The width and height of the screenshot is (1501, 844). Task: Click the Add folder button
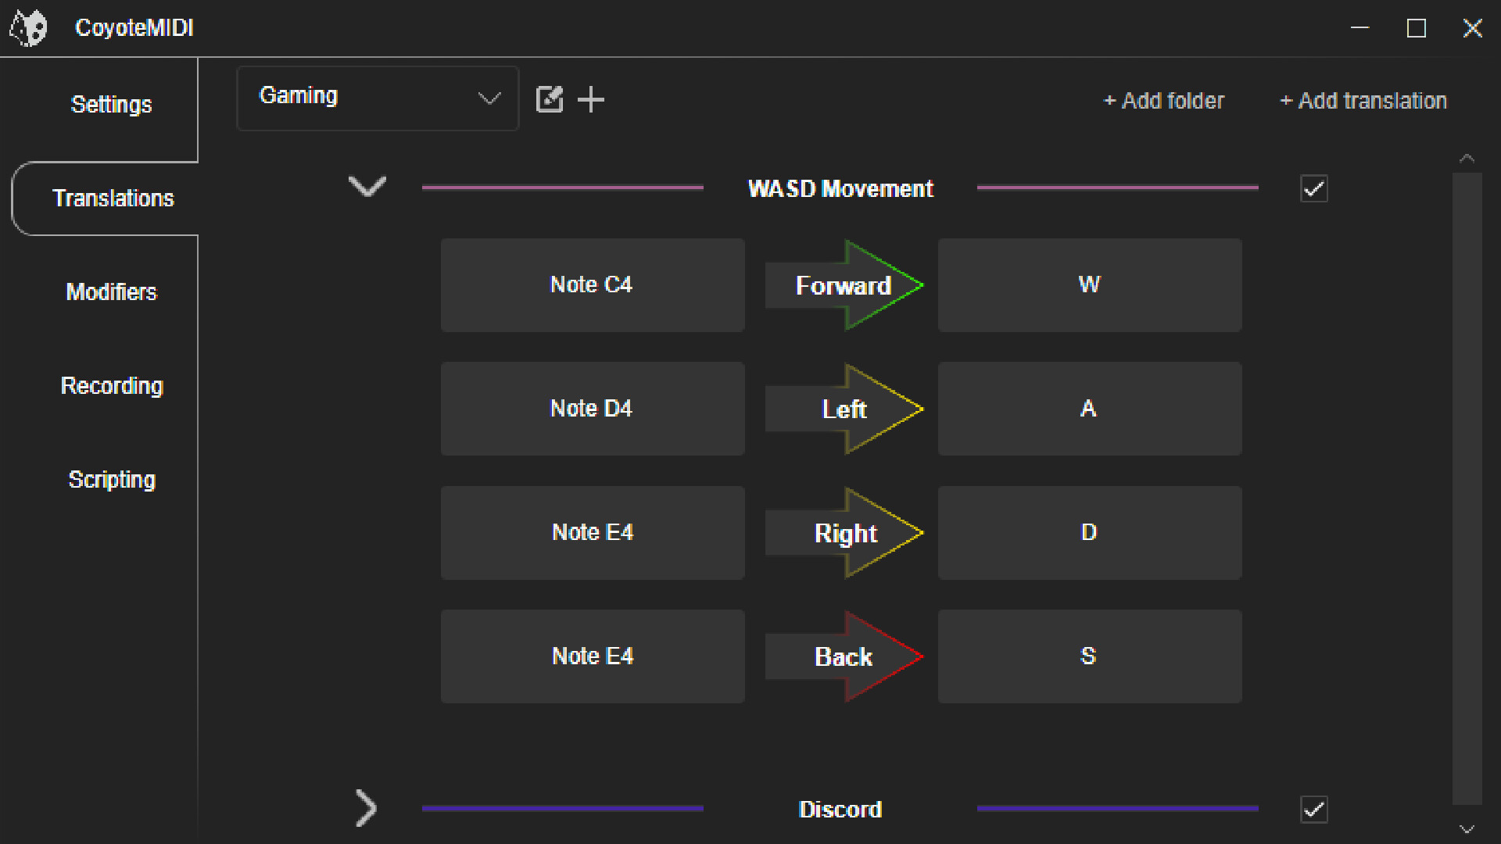1163,101
